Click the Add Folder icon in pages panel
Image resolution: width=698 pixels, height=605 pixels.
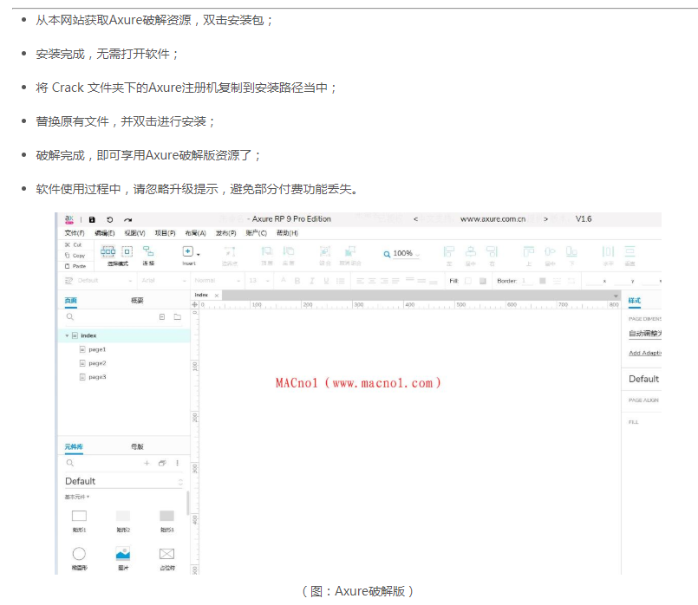pos(178,316)
